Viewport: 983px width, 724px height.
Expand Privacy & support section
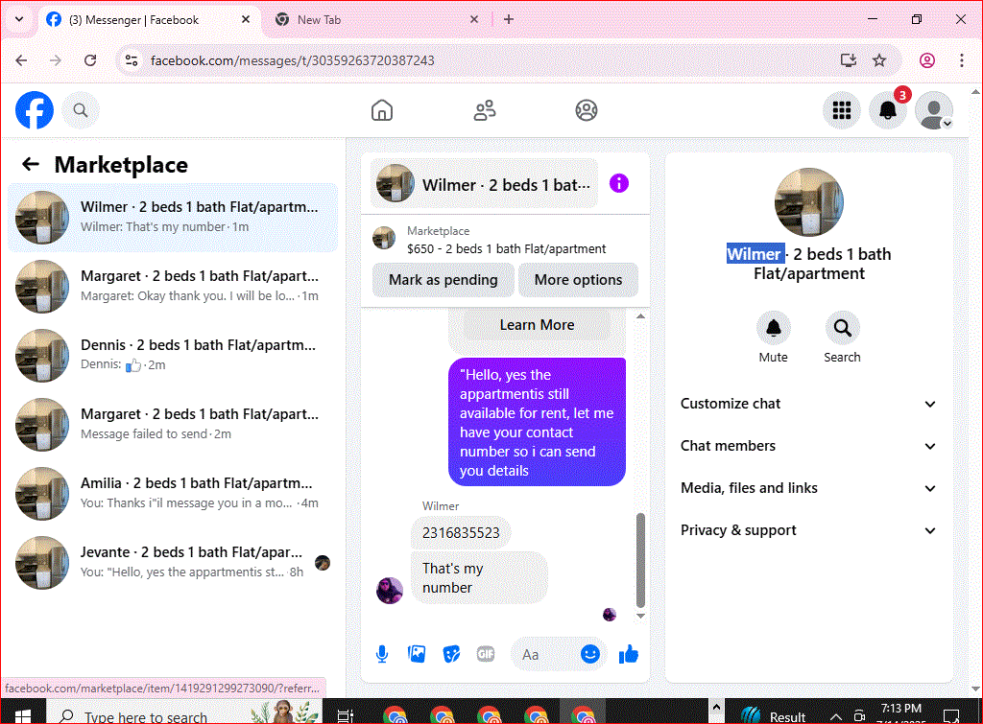coord(808,530)
